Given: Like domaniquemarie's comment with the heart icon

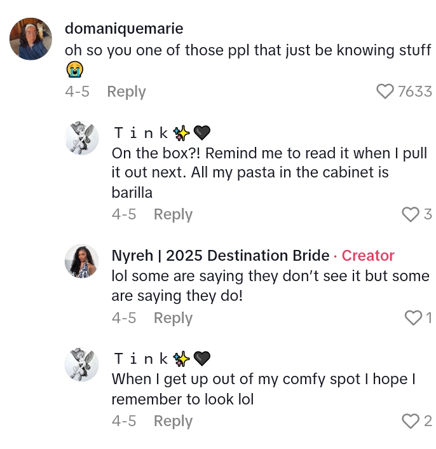Looking at the screenshot, I should (385, 92).
